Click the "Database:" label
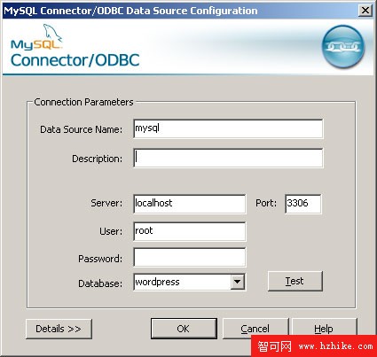 (x=100, y=283)
